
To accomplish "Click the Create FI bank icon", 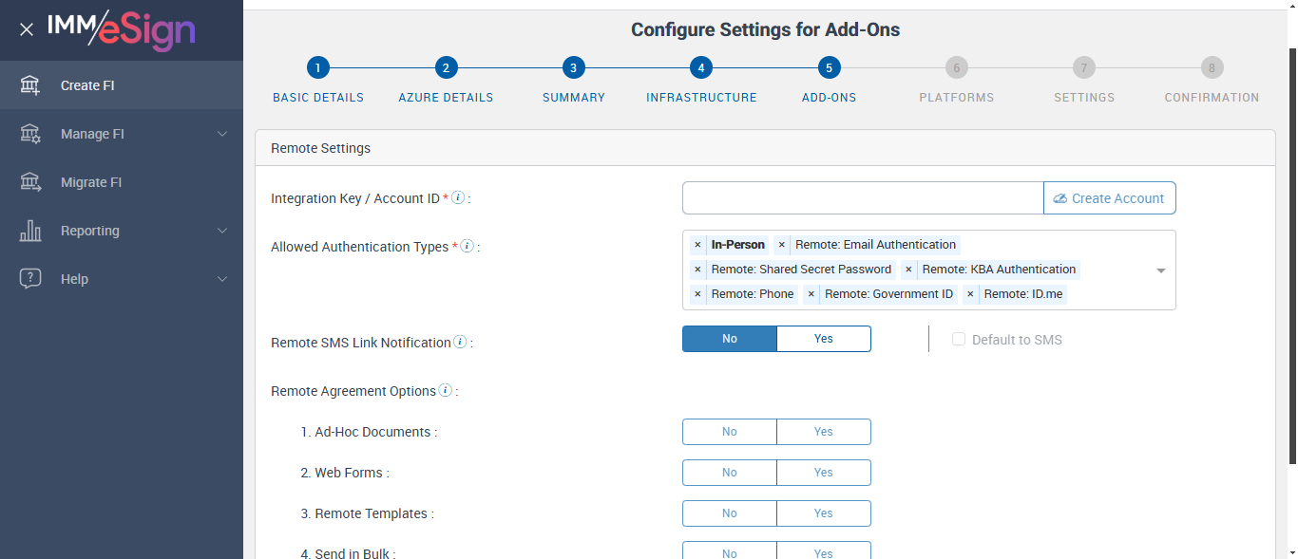I will click(x=30, y=85).
